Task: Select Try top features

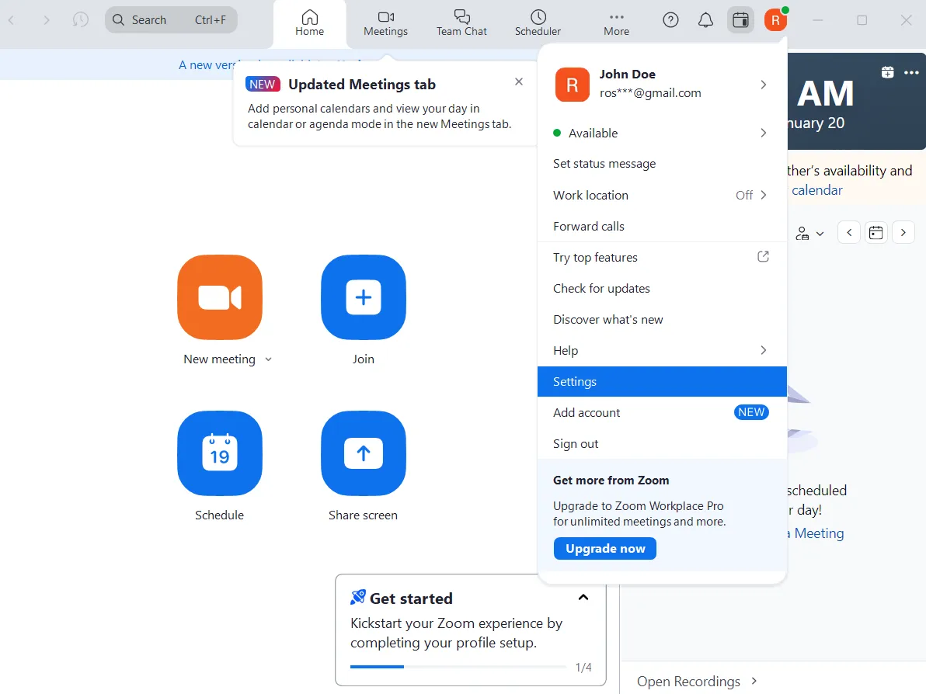Action: 662,257
